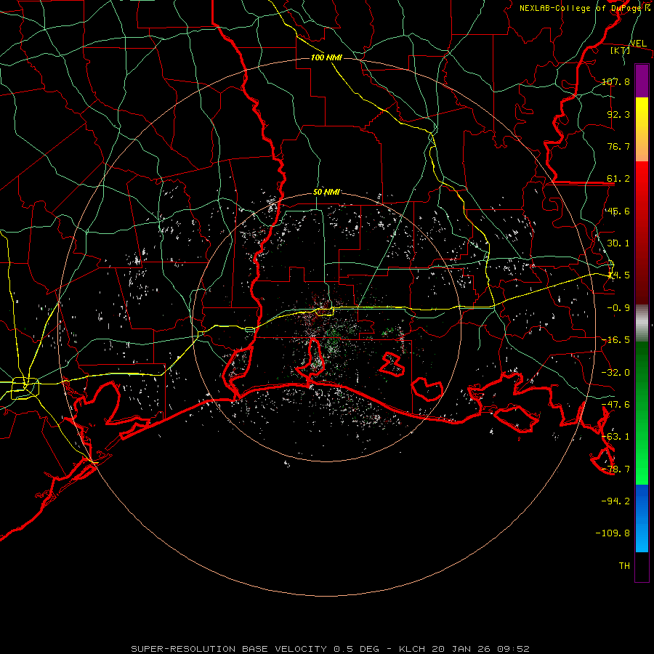Viewport: 654px width, 654px height.
Task: Pick the green segment of the color bar
Action: tap(642, 413)
